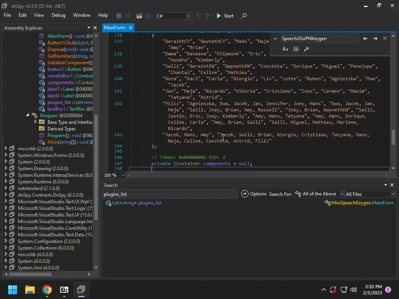The image size is (399, 299).
Task: Open the 100 % zoom dropdown
Action: [x=123, y=175]
